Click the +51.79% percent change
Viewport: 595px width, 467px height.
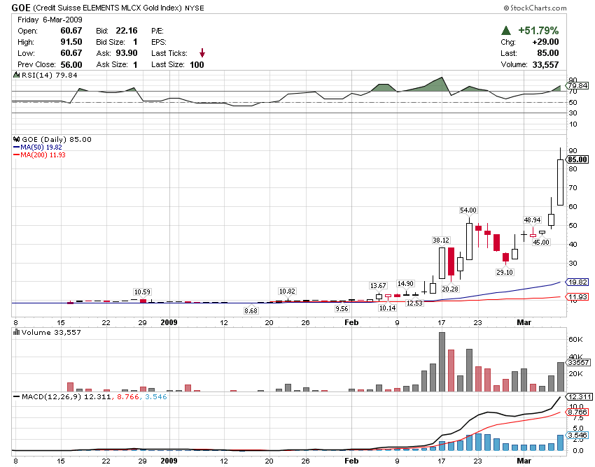point(538,30)
